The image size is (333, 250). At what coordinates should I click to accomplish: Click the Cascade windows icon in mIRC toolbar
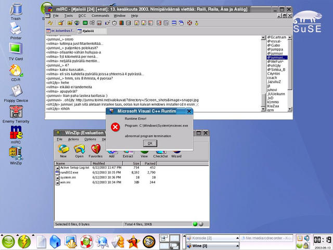pos(181,23)
